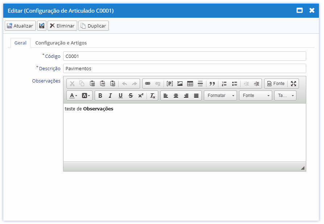Click the Eliminar button
Image resolution: width=324 pixels, height=224 pixels.
point(62,26)
